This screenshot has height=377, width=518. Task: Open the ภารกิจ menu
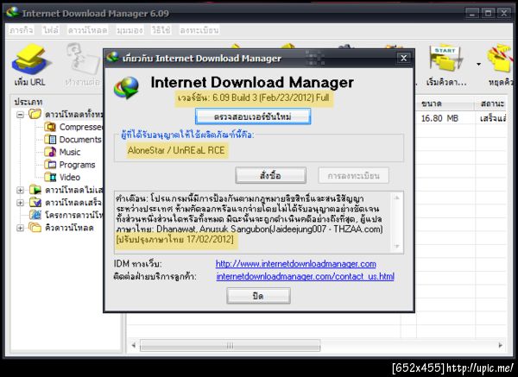(21, 30)
